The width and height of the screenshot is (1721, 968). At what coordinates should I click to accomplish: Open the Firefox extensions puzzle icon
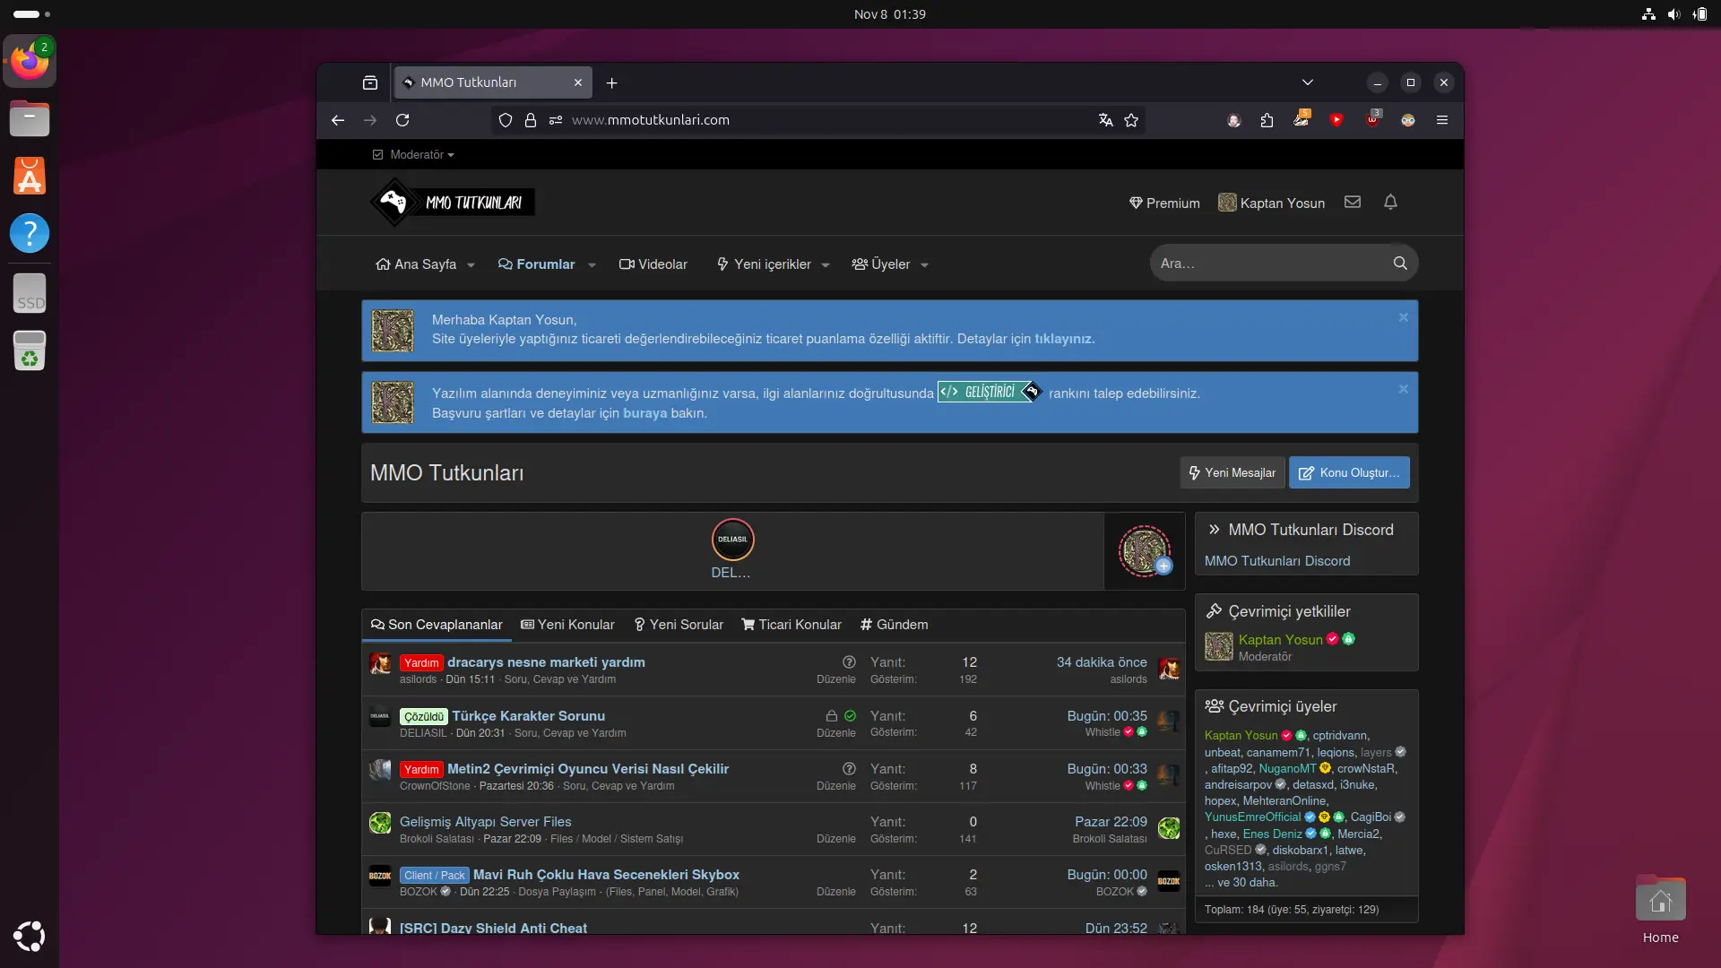[1267, 119]
